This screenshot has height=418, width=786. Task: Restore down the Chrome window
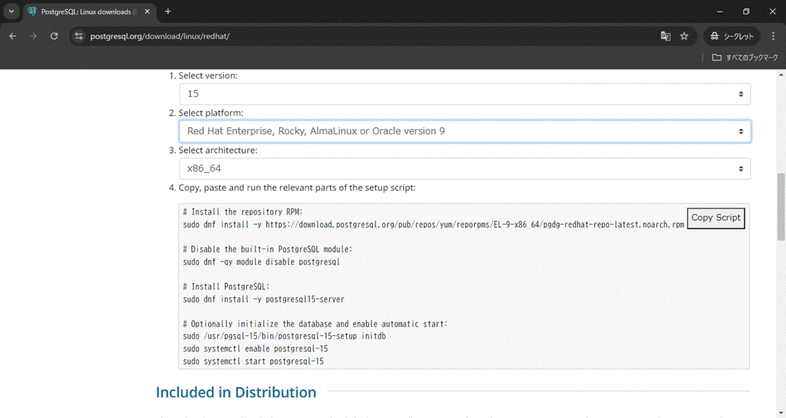point(746,12)
